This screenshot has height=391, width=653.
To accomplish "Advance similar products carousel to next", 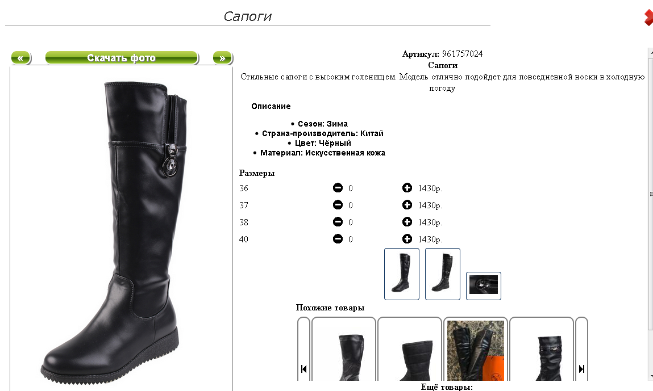I will coord(581,368).
